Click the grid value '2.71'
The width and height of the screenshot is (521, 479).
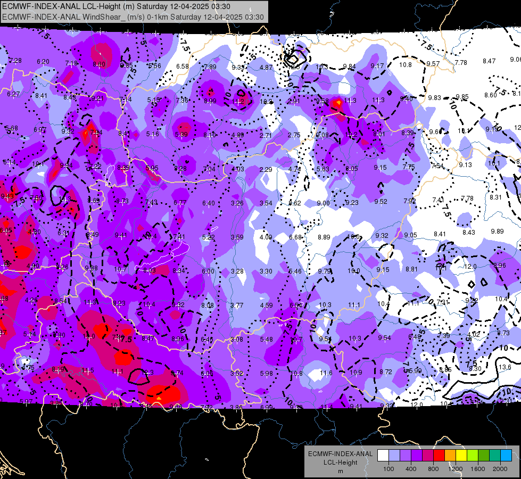(x=266, y=135)
